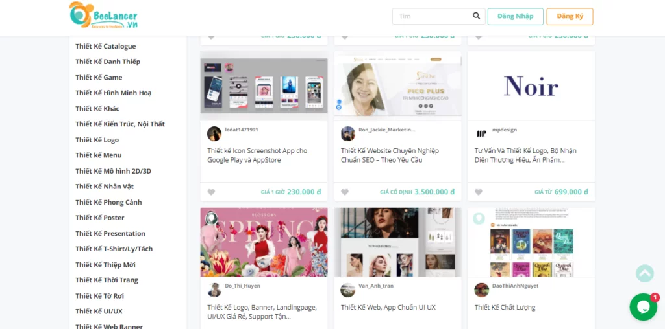Select Thiết Kế Hình Minh Hoạ category
Screen dimensions: 665x329
pyautogui.click(x=114, y=93)
